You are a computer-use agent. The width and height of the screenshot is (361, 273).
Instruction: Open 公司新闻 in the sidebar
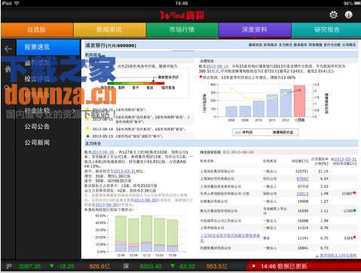click(x=37, y=143)
